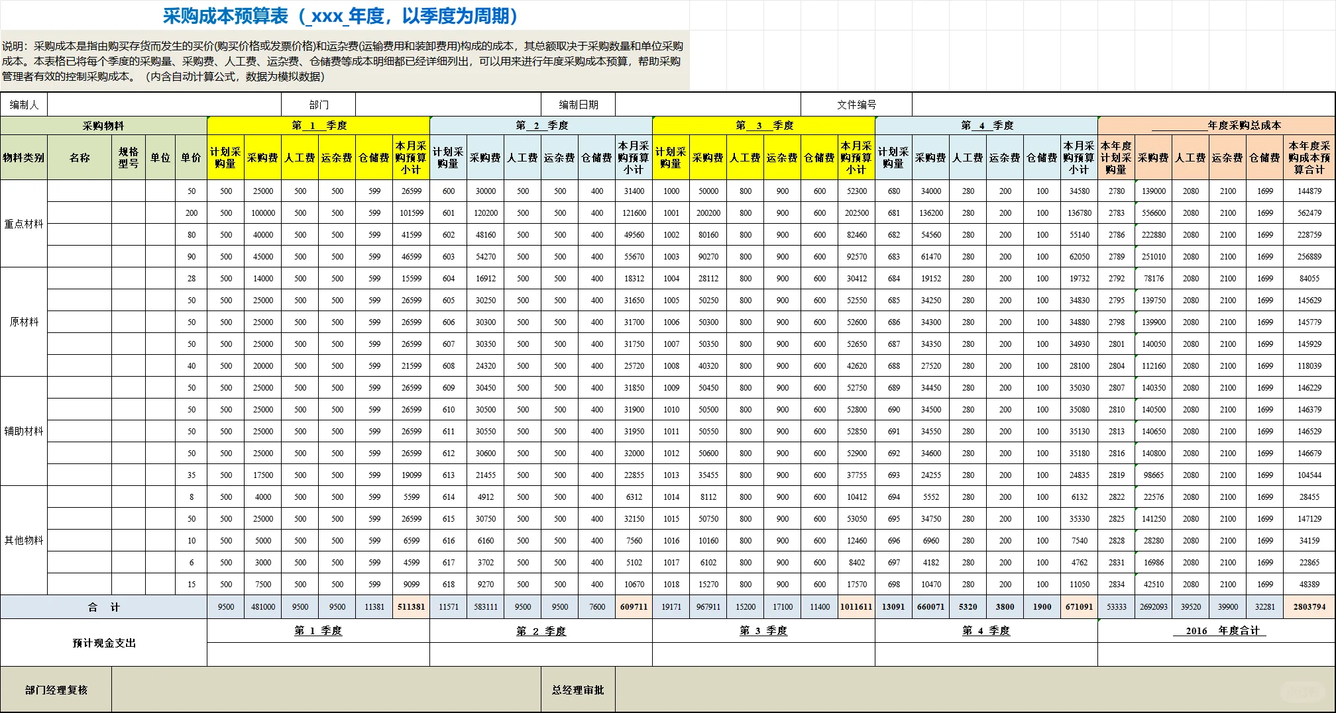Select the cell with value 120200
The image size is (1336, 713).
tap(486, 213)
